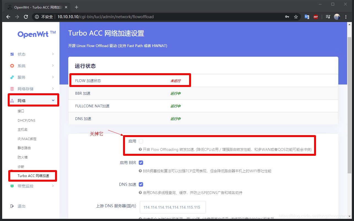
Task: Click the 上游 DNS 服务器 input field
Action: [x=173, y=207]
